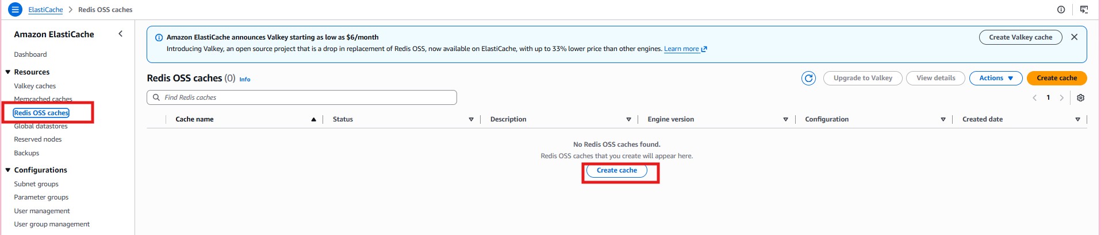Viewport: 1101px width, 235px height.
Task: Open Dashboard in sidebar
Action: coord(30,54)
